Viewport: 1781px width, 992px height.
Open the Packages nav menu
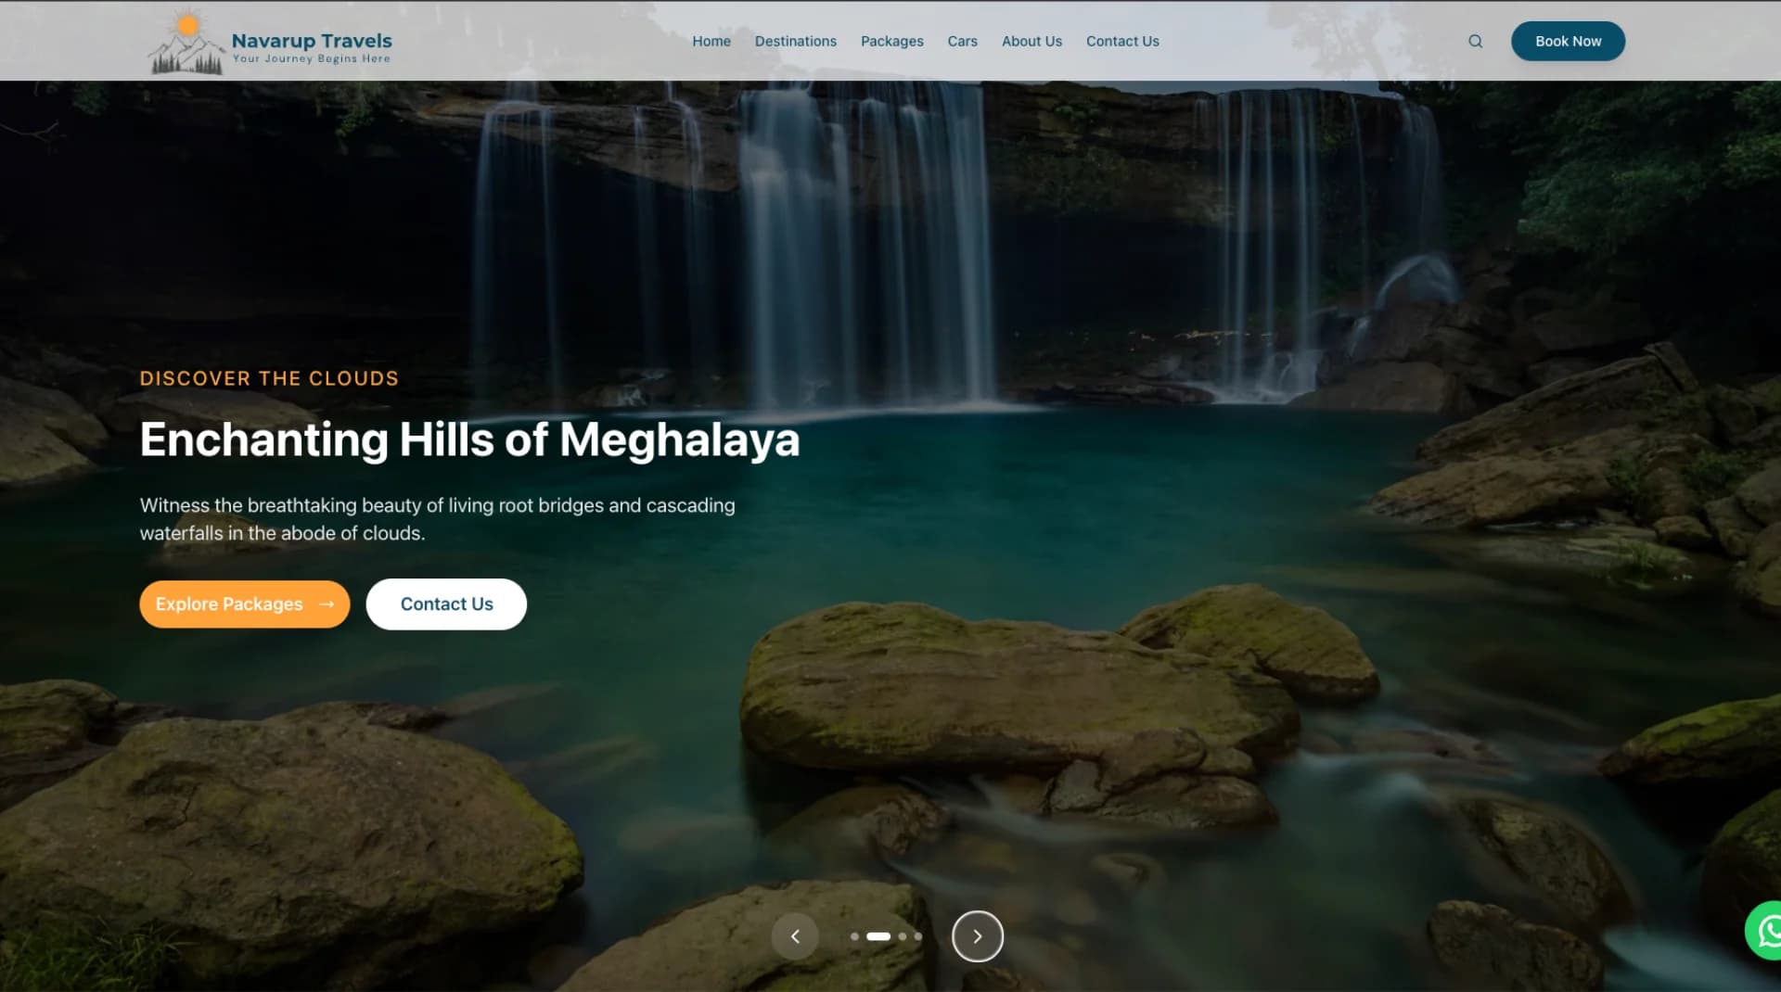click(x=891, y=42)
